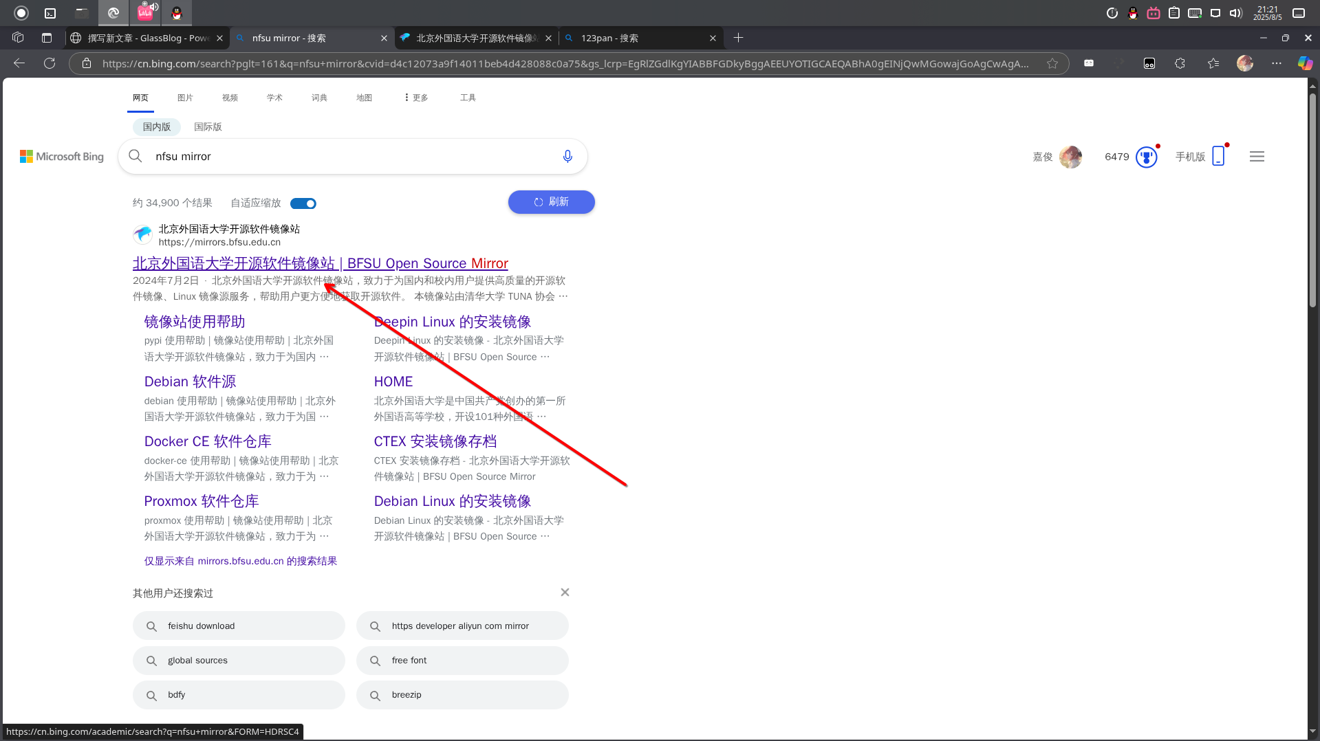Select the 国际版 option
The image size is (1320, 741).
(x=208, y=126)
